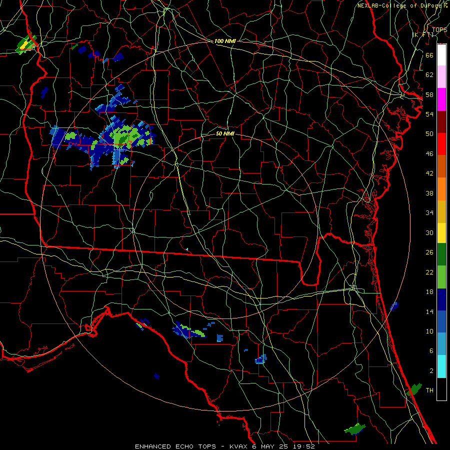
Task: Click the '42' legend value
Action: [429, 173]
